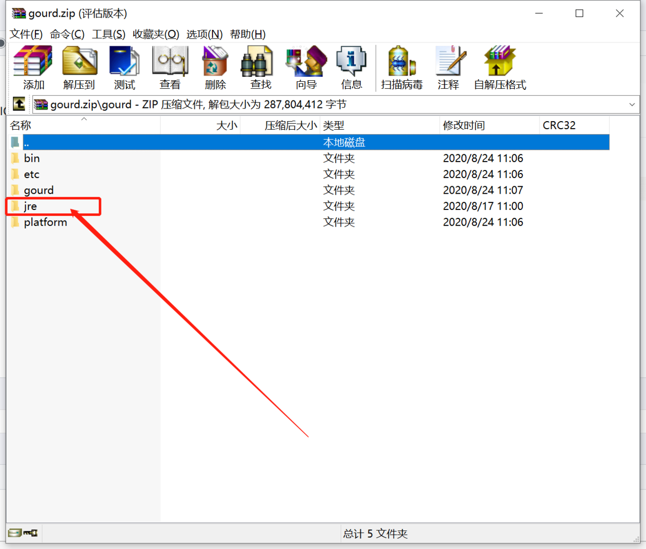The image size is (646, 549).
Task: Click gourd folder's date 2020/8/24 11:07
Action: click(x=483, y=190)
